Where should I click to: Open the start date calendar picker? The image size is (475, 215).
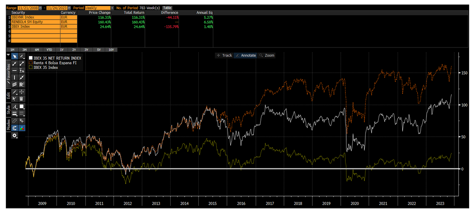pyautogui.click(x=40, y=8)
